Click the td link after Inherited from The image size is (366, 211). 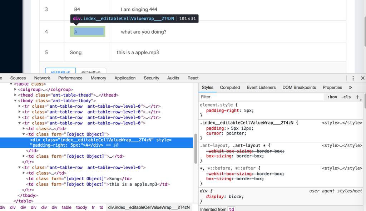(231, 209)
